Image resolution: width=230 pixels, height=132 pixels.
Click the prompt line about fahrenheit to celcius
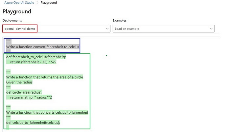(x=43, y=47)
